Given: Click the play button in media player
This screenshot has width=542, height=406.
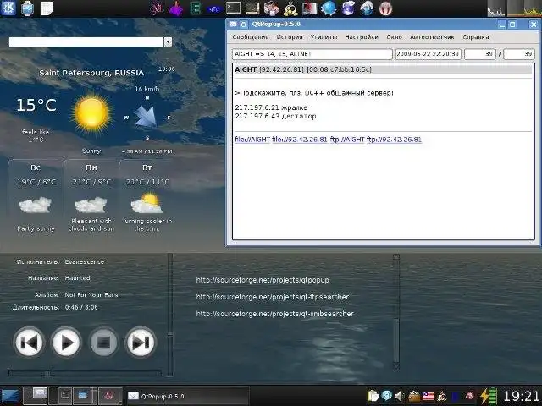Looking at the screenshot, I should pyautogui.click(x=66, y=343).
